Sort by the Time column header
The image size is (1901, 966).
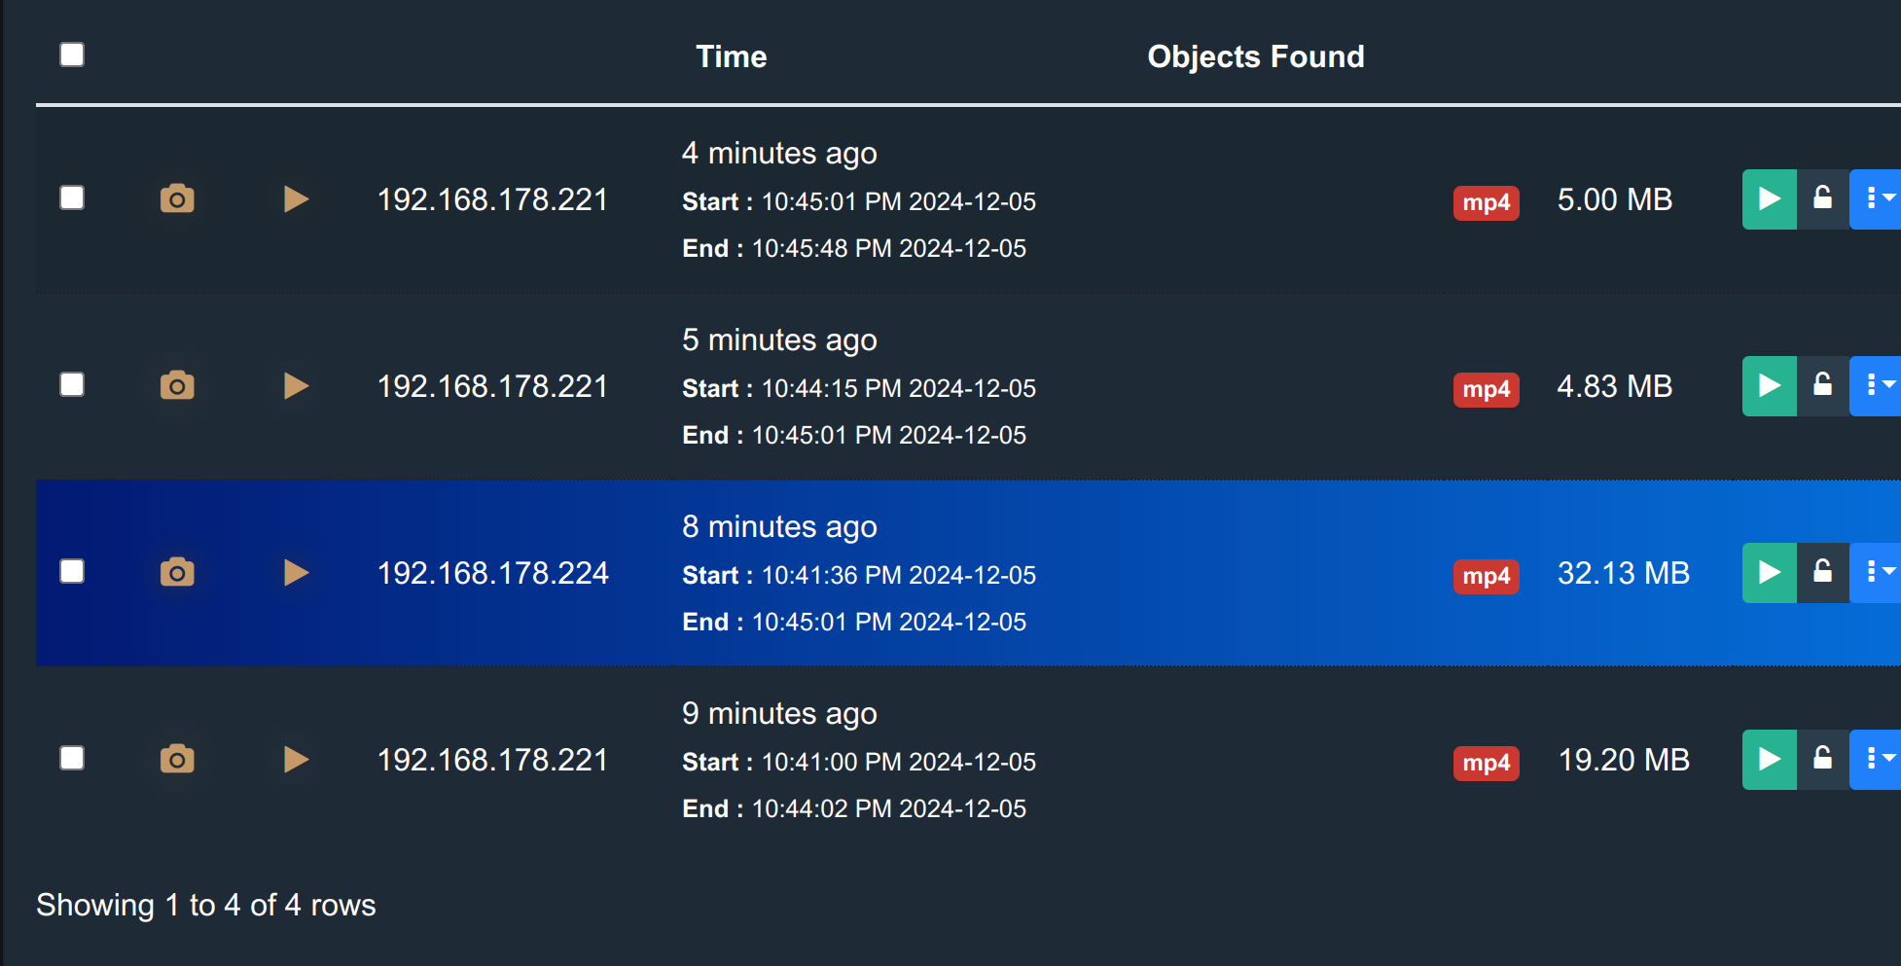pos(731,56)
